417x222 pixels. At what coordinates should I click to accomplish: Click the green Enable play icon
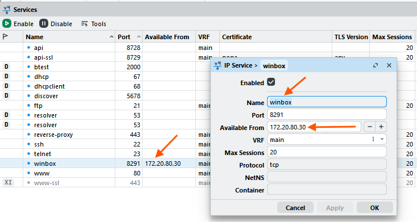coord(7,24)
